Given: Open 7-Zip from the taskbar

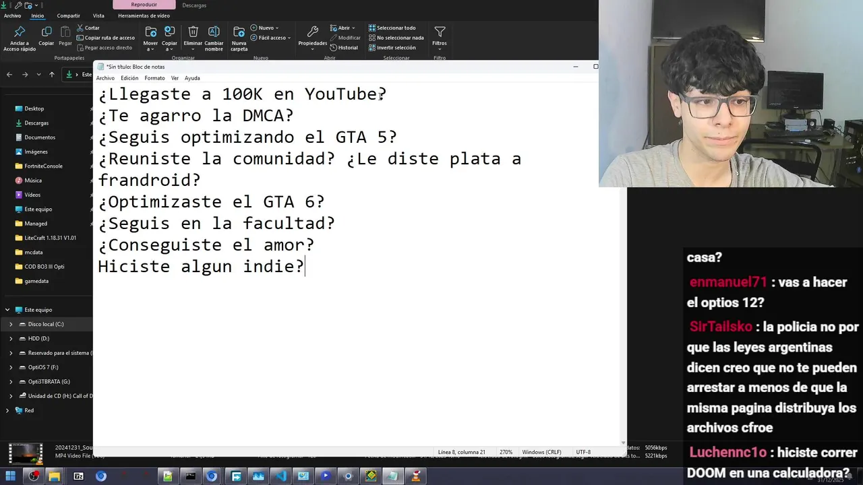Looking at the screenshot, I should click(78, 476).
